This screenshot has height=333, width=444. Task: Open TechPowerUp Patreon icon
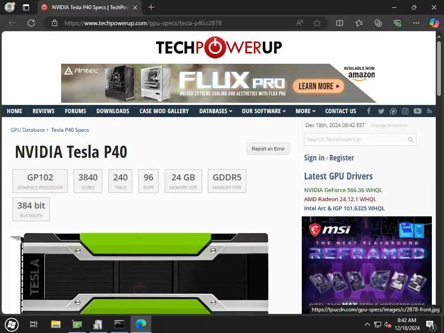pos(393,111)
